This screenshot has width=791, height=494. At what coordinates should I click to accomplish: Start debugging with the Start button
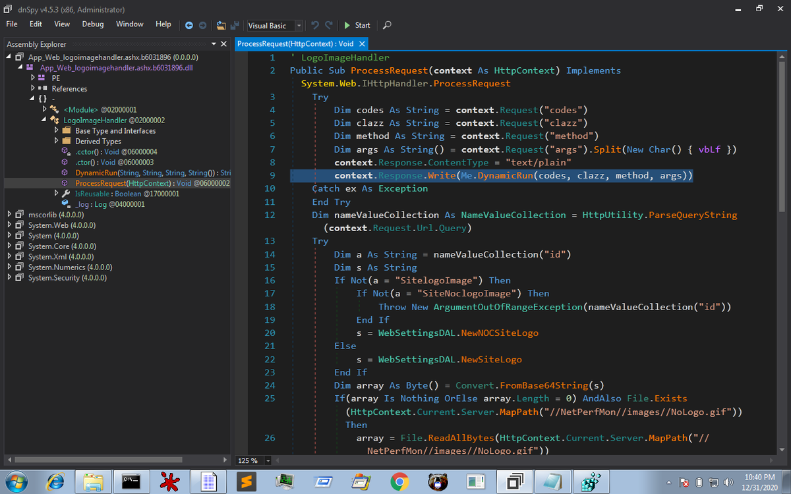tap(357, 25)
